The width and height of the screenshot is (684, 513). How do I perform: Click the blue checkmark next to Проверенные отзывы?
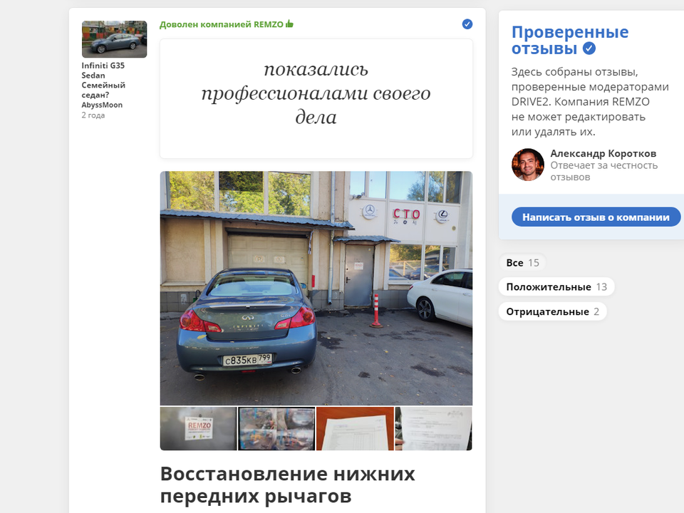(589, 48)
